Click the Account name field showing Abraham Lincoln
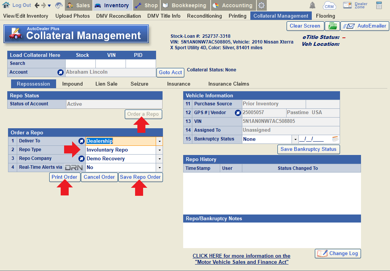This screenshot has height=271, width=390. [111, 72]
